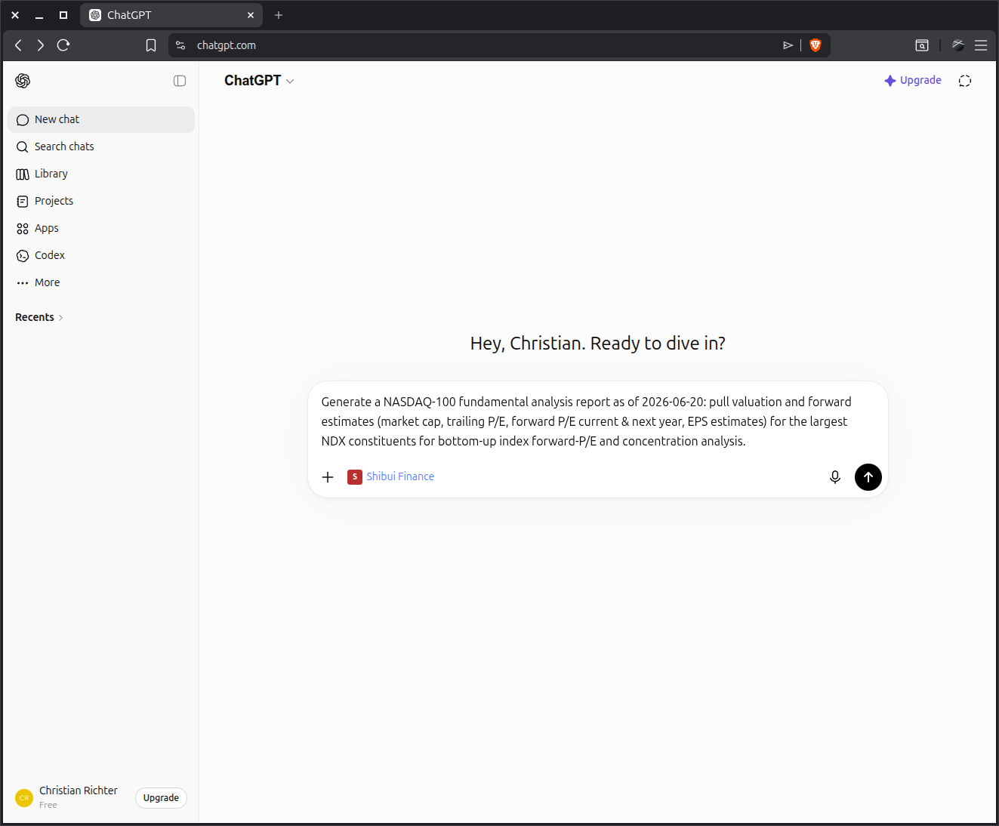Start a New chat

pyautogui.click(x=101, y=119)
